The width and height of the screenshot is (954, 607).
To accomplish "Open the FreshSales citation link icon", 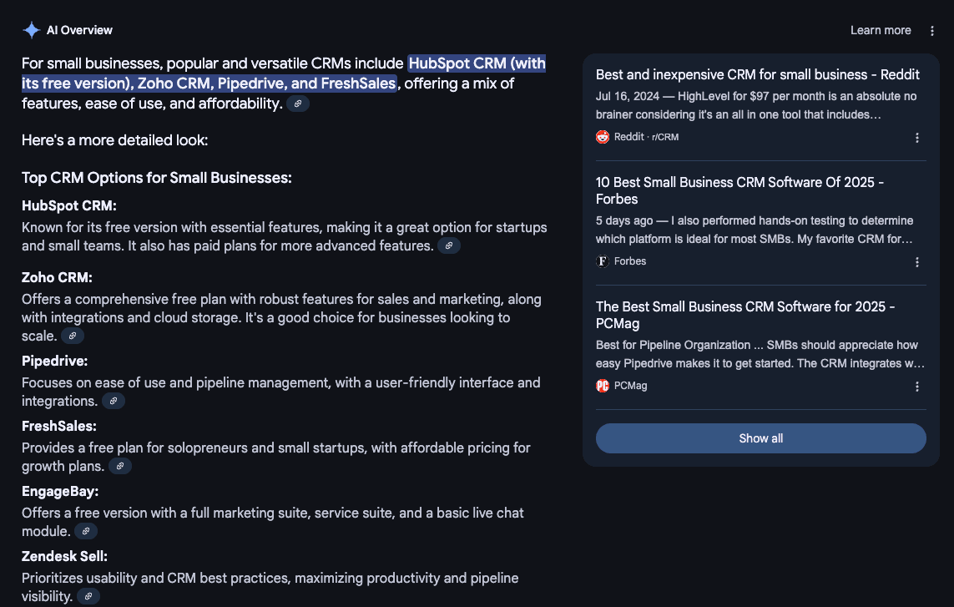I will 120,466.
